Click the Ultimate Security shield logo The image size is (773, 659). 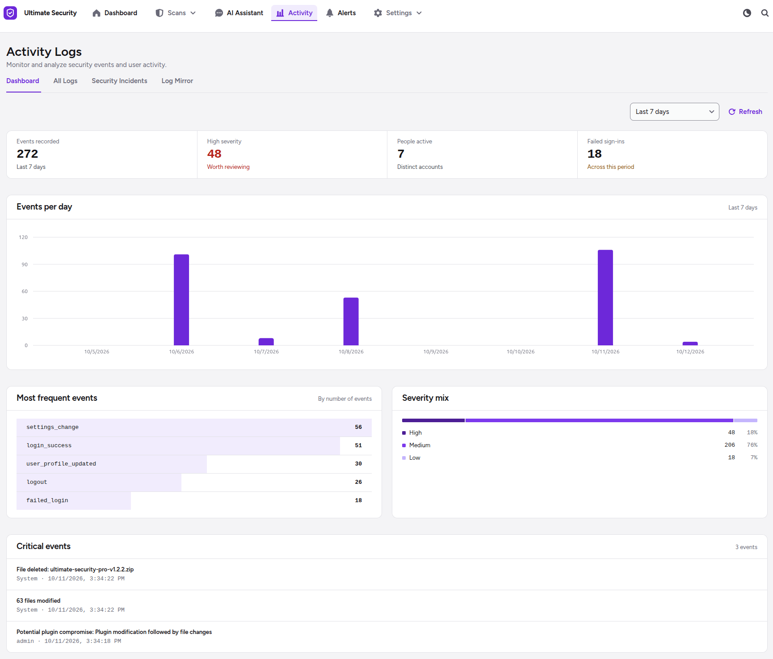click(10, 13)
